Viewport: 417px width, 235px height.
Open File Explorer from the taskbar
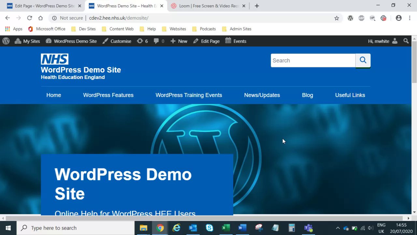(x=143, y=228)
